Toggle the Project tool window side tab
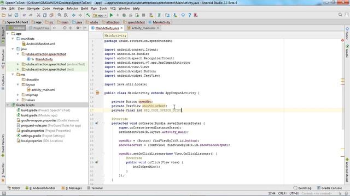 click(x=3, y=35)
